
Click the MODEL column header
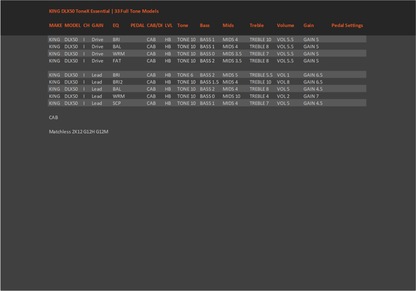[x=72, y=26]
